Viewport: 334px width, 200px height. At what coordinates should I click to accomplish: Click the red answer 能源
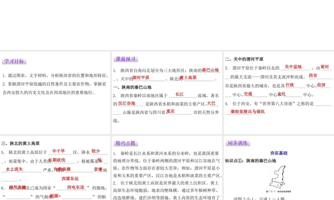54,196
